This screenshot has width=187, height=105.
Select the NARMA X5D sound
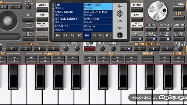click(x=98, y=6)
